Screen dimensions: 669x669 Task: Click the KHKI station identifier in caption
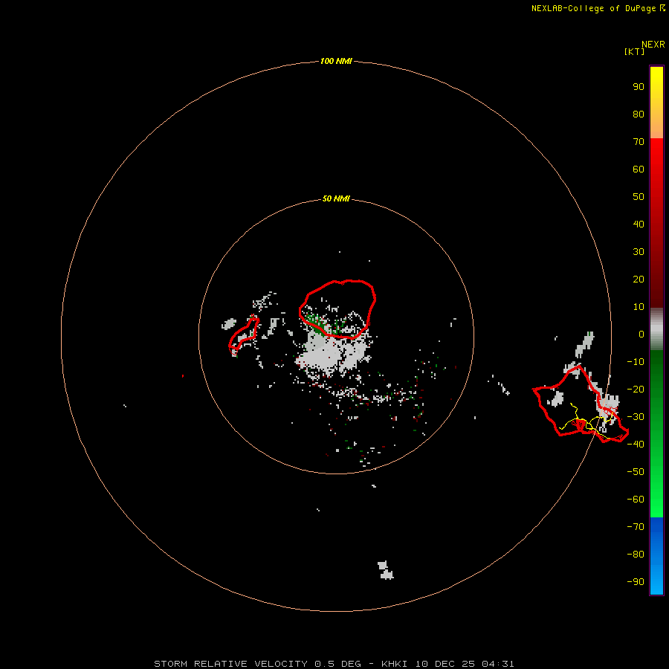pos(394,664)
